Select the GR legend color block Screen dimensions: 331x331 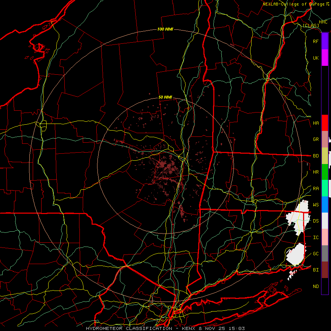325,139
